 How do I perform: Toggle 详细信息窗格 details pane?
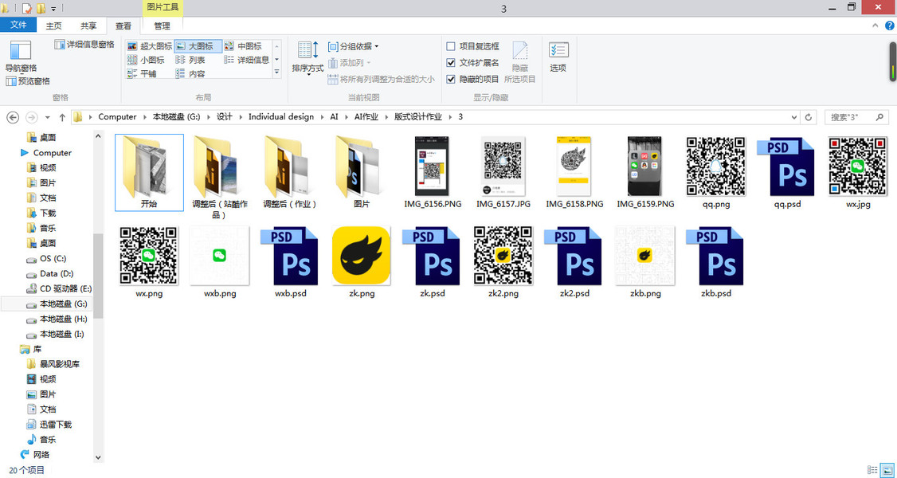(84, 44)
